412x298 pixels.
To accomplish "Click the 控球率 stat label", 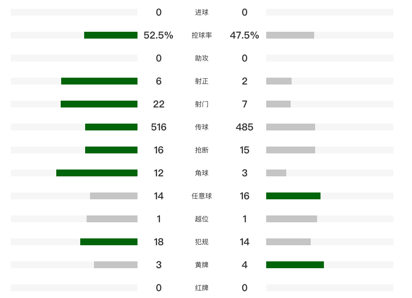I will 202,35.
